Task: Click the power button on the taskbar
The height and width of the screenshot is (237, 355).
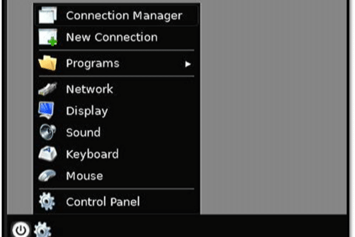Action: click(21, 230)
